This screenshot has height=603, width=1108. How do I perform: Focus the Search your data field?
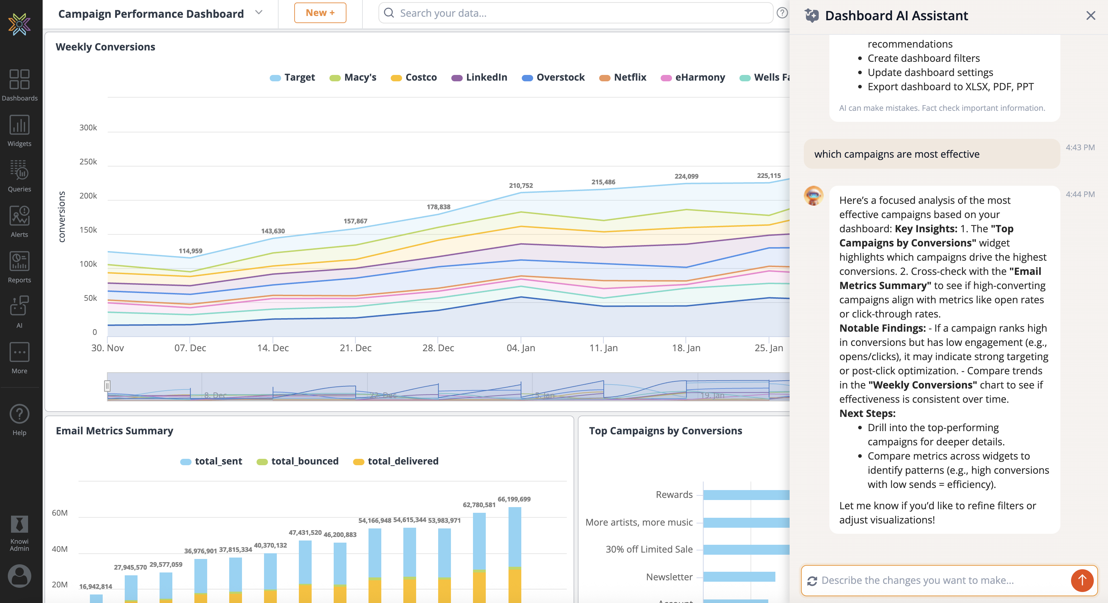tap(576, 13)
